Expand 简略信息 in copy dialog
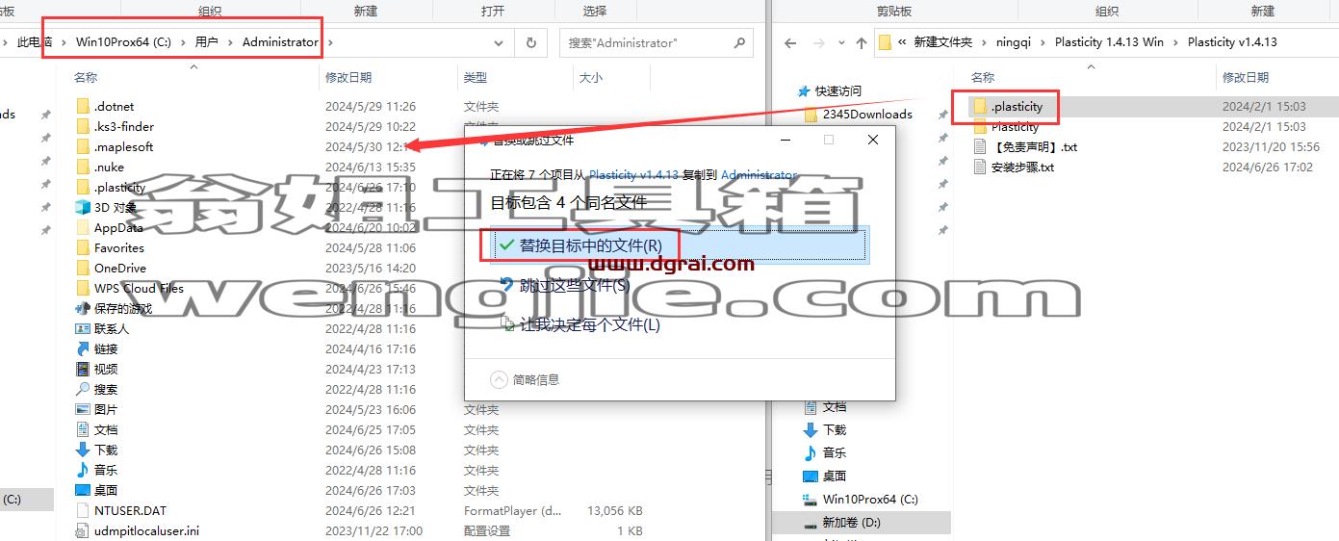This screenshot has height=541, width=1339. coord(525,379)
